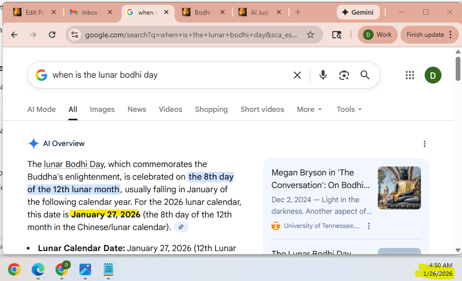The height and width of the screenshot is (281, 462).
Task: Click the Megan Bryson article thumbnail
Action: [399, 188]
